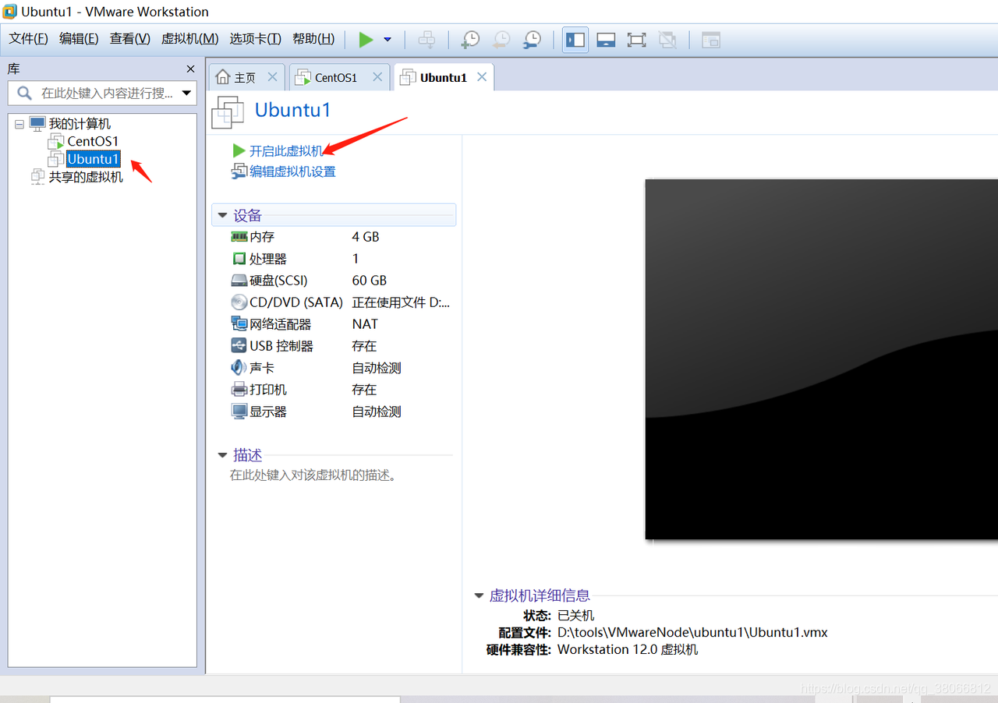
Task: Collapse the 虚拟机详细信息 section
Action: click(x=479, y=596)
